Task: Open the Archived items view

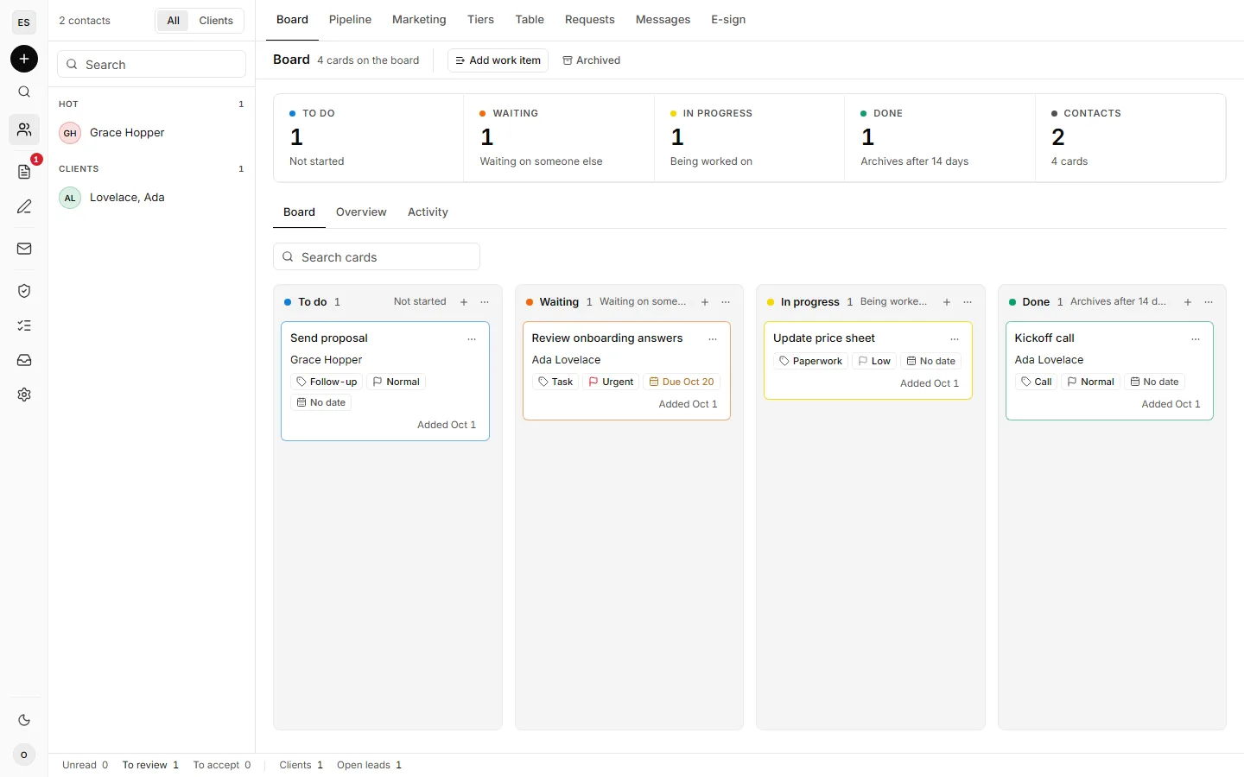Action: (592, 60)
